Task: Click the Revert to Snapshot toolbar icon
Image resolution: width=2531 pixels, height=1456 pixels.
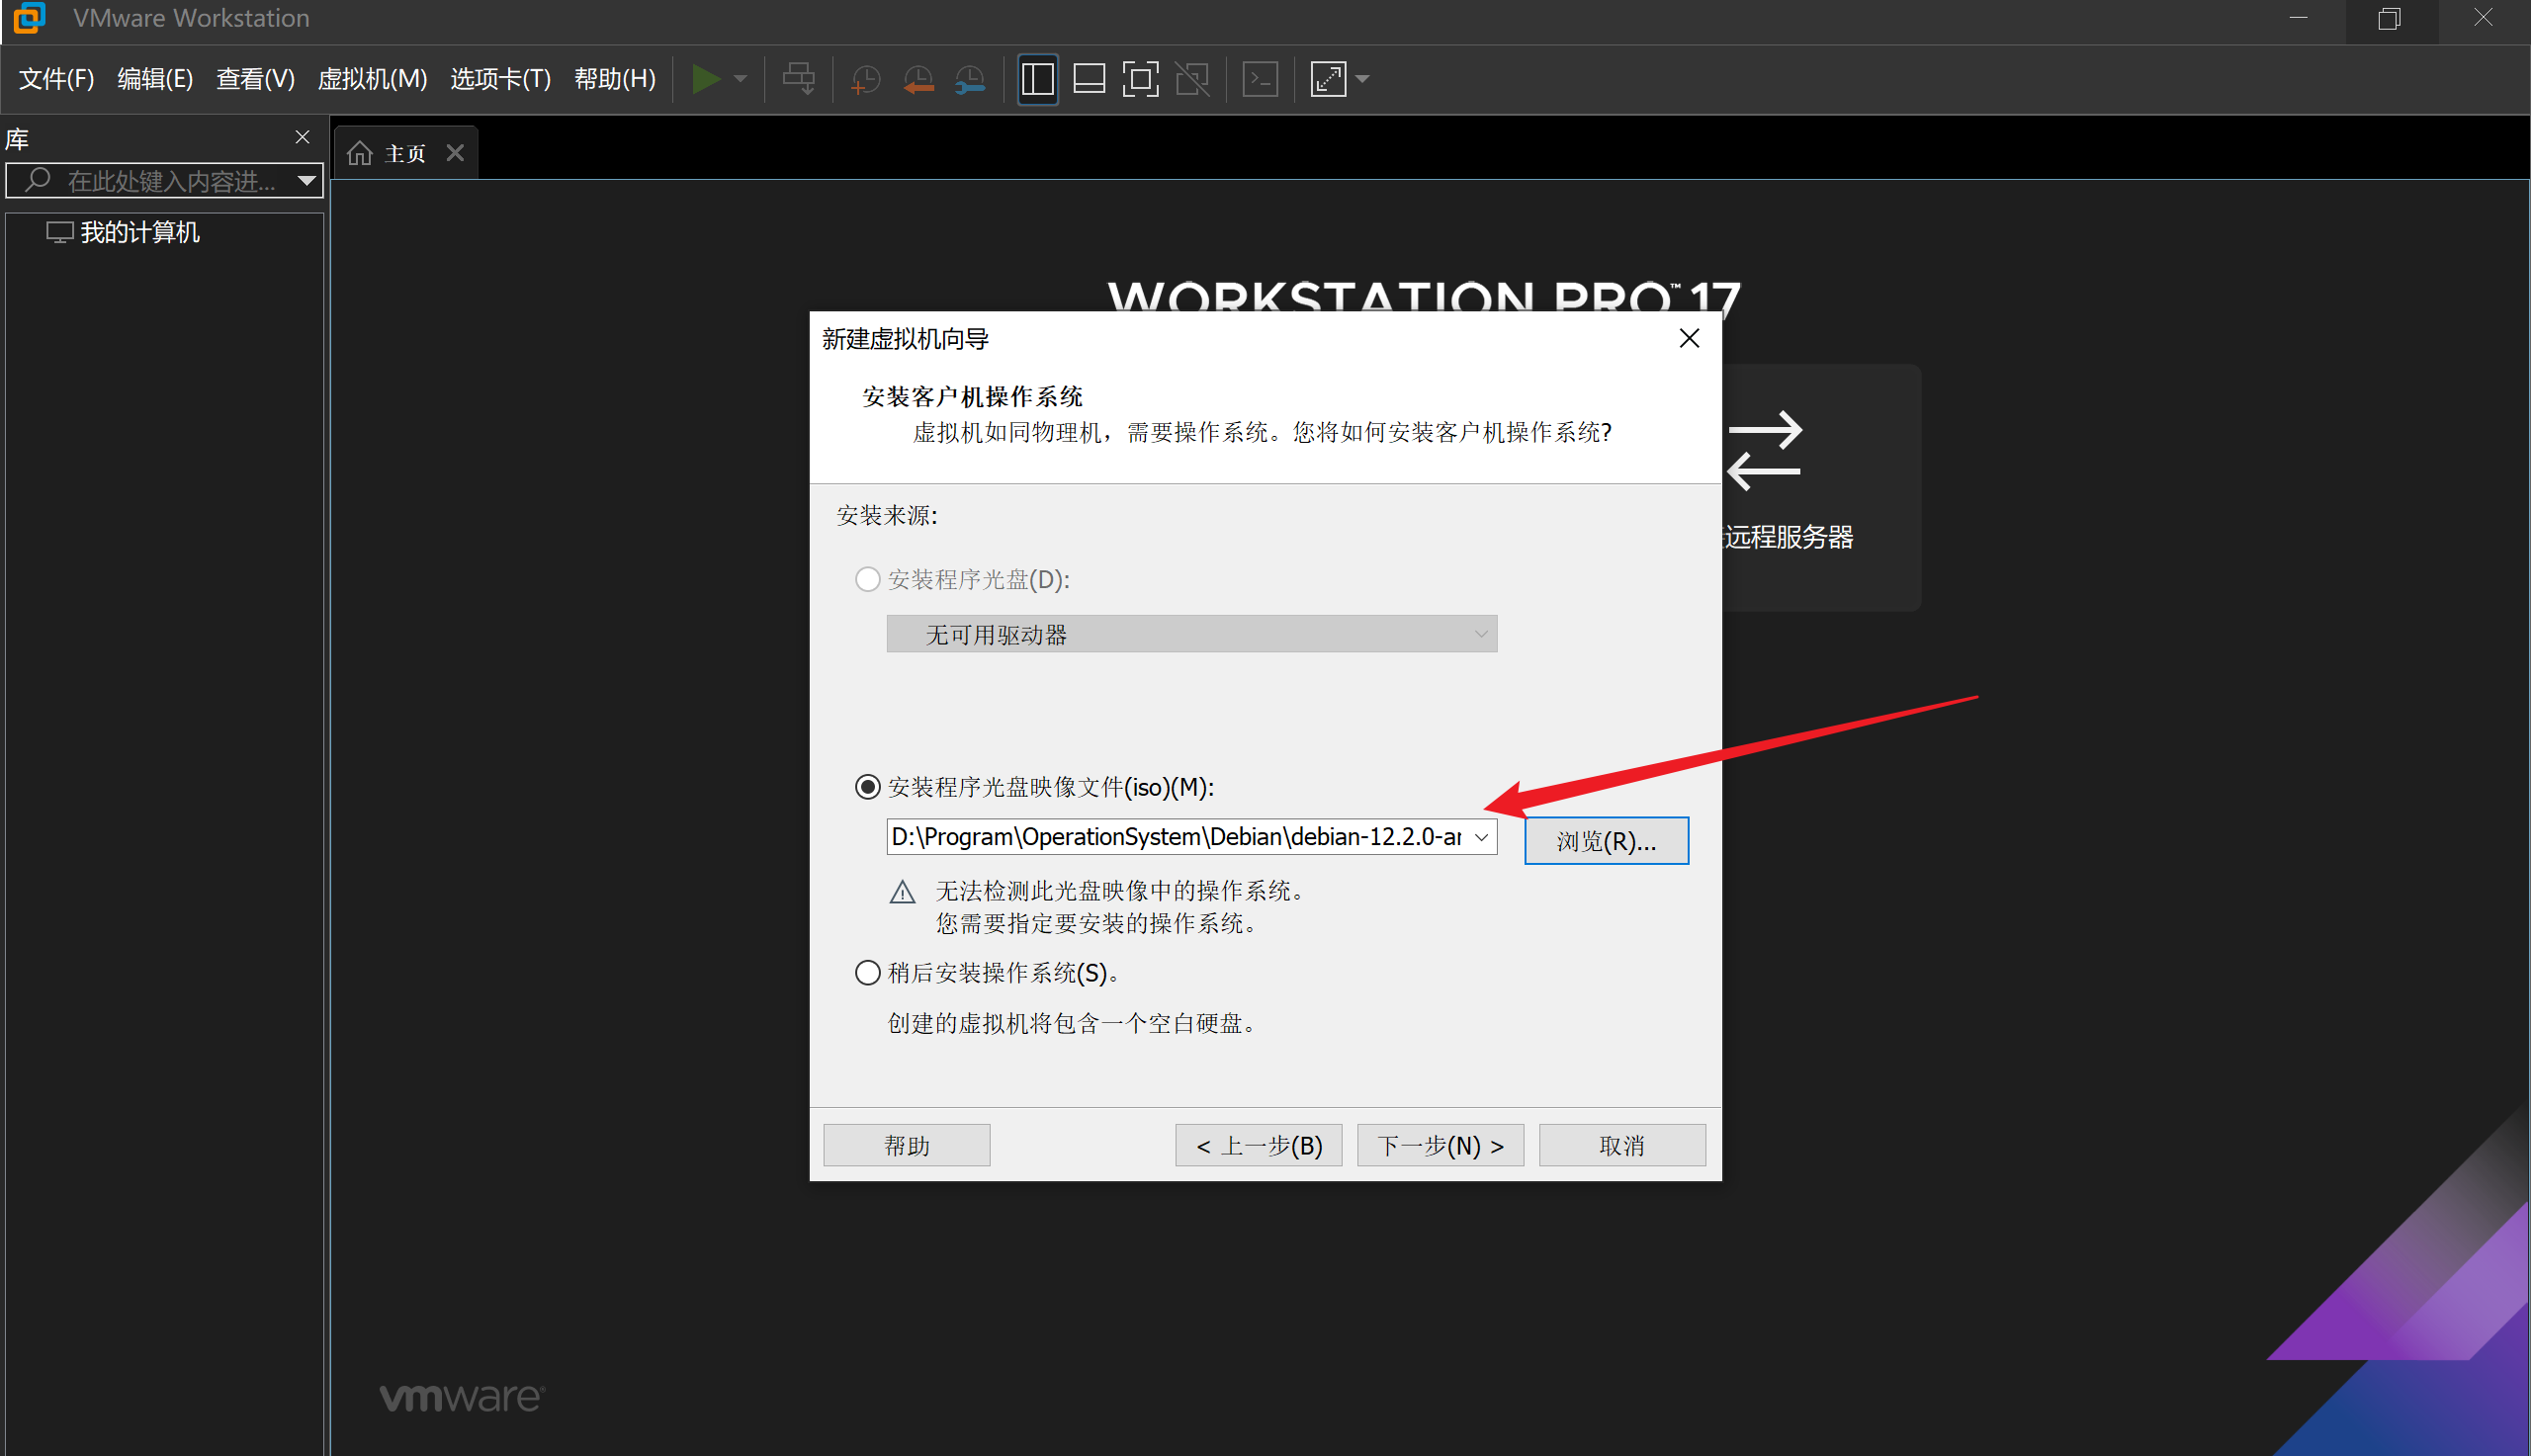Action: 918,79
